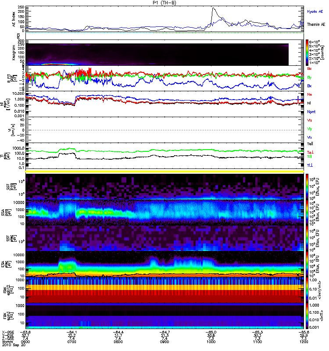Viewport: 329px width, 351px height.
Task: Click the date label 2010 Sep 20
Action: [x=14, y=345]
